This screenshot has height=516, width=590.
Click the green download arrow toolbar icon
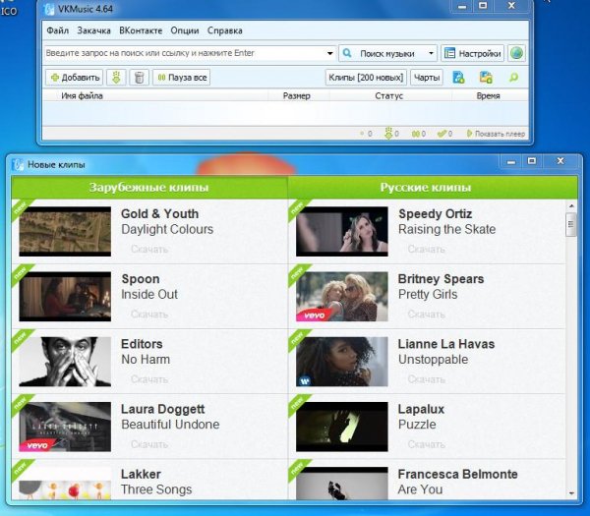pyautogui.click(x=116, y=78)
